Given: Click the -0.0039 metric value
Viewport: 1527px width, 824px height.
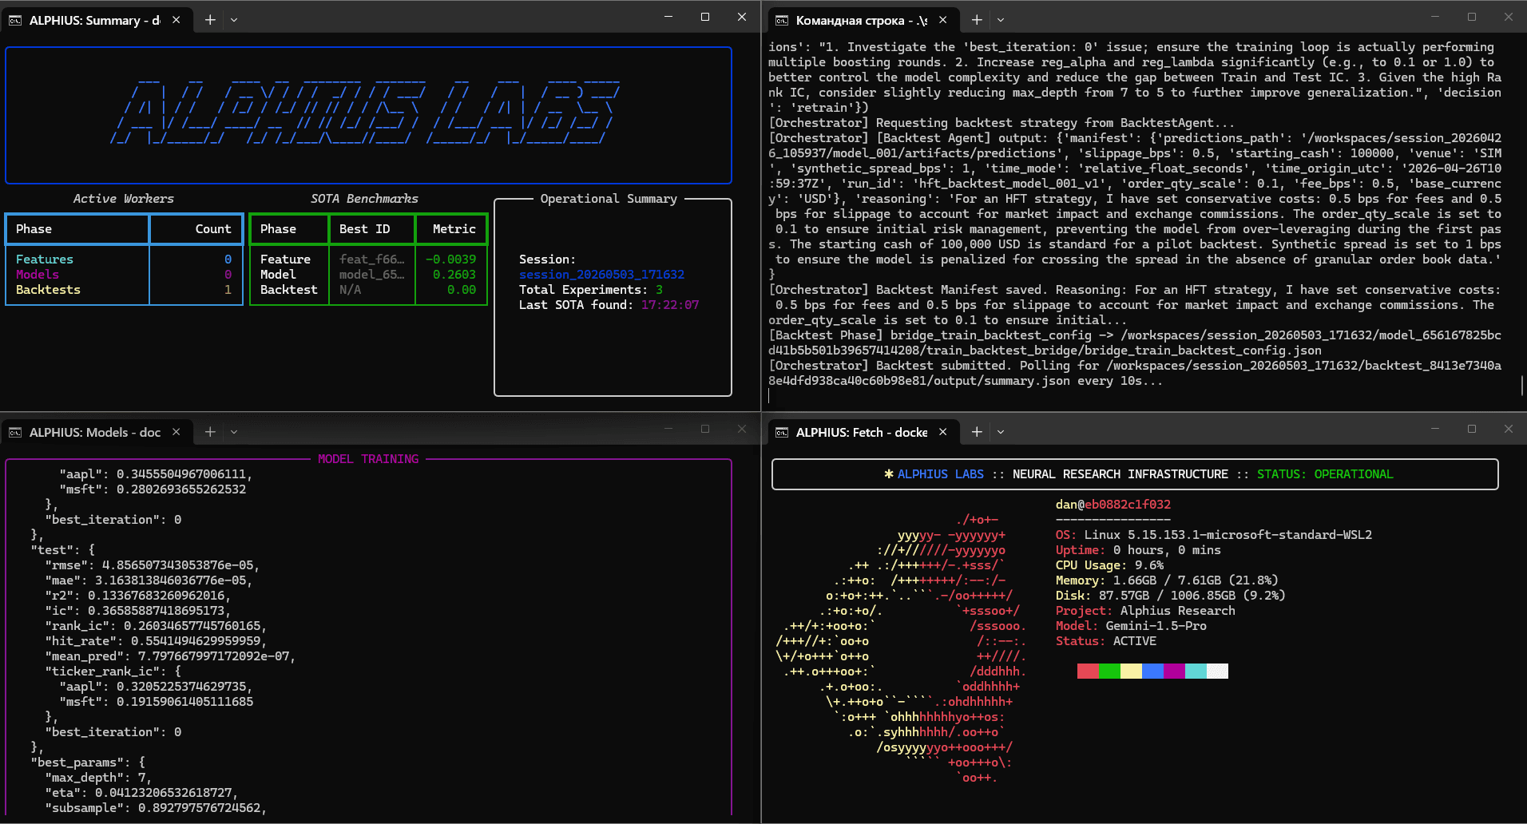Looking at the screenshot, I should coord(450,259).
